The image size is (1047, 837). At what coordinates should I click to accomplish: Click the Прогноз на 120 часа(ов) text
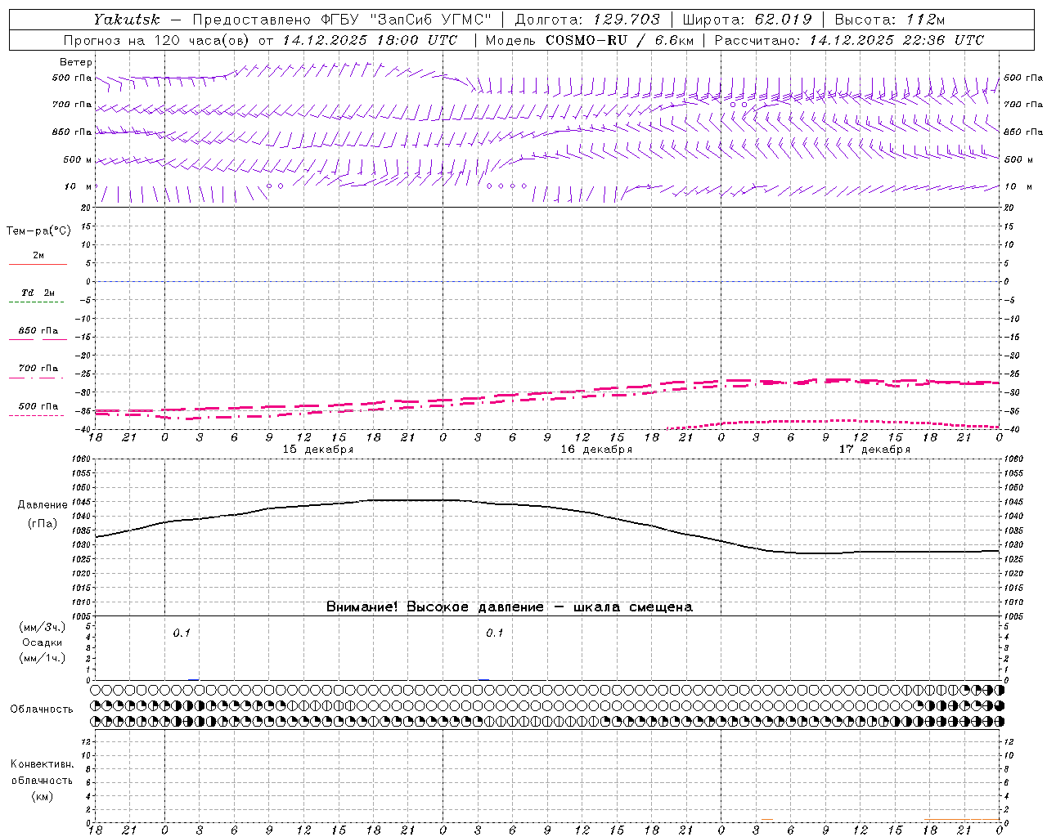pos(157,40)
